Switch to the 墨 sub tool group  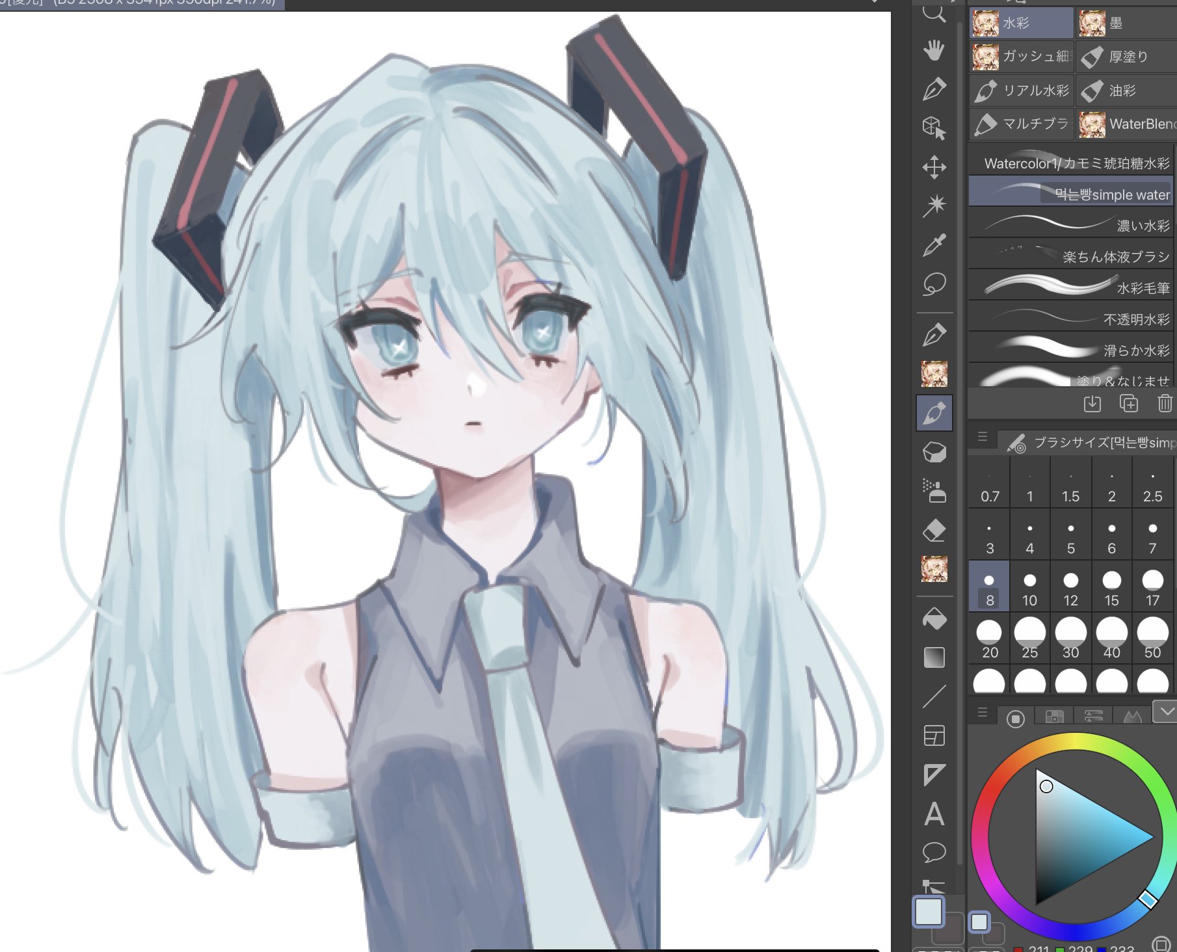point(1126,23)
